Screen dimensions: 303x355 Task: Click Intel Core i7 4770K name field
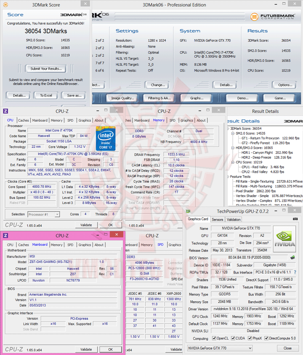tap(59, 131)
